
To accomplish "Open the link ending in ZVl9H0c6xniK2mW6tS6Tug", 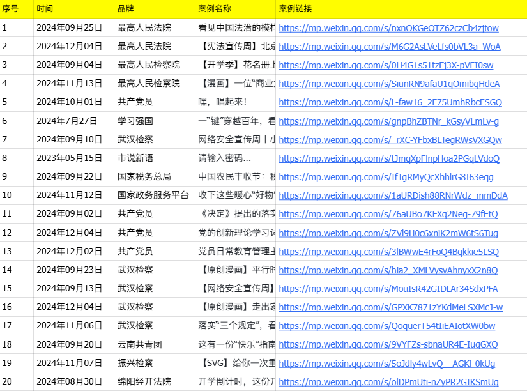I will [x=388, y=233].
